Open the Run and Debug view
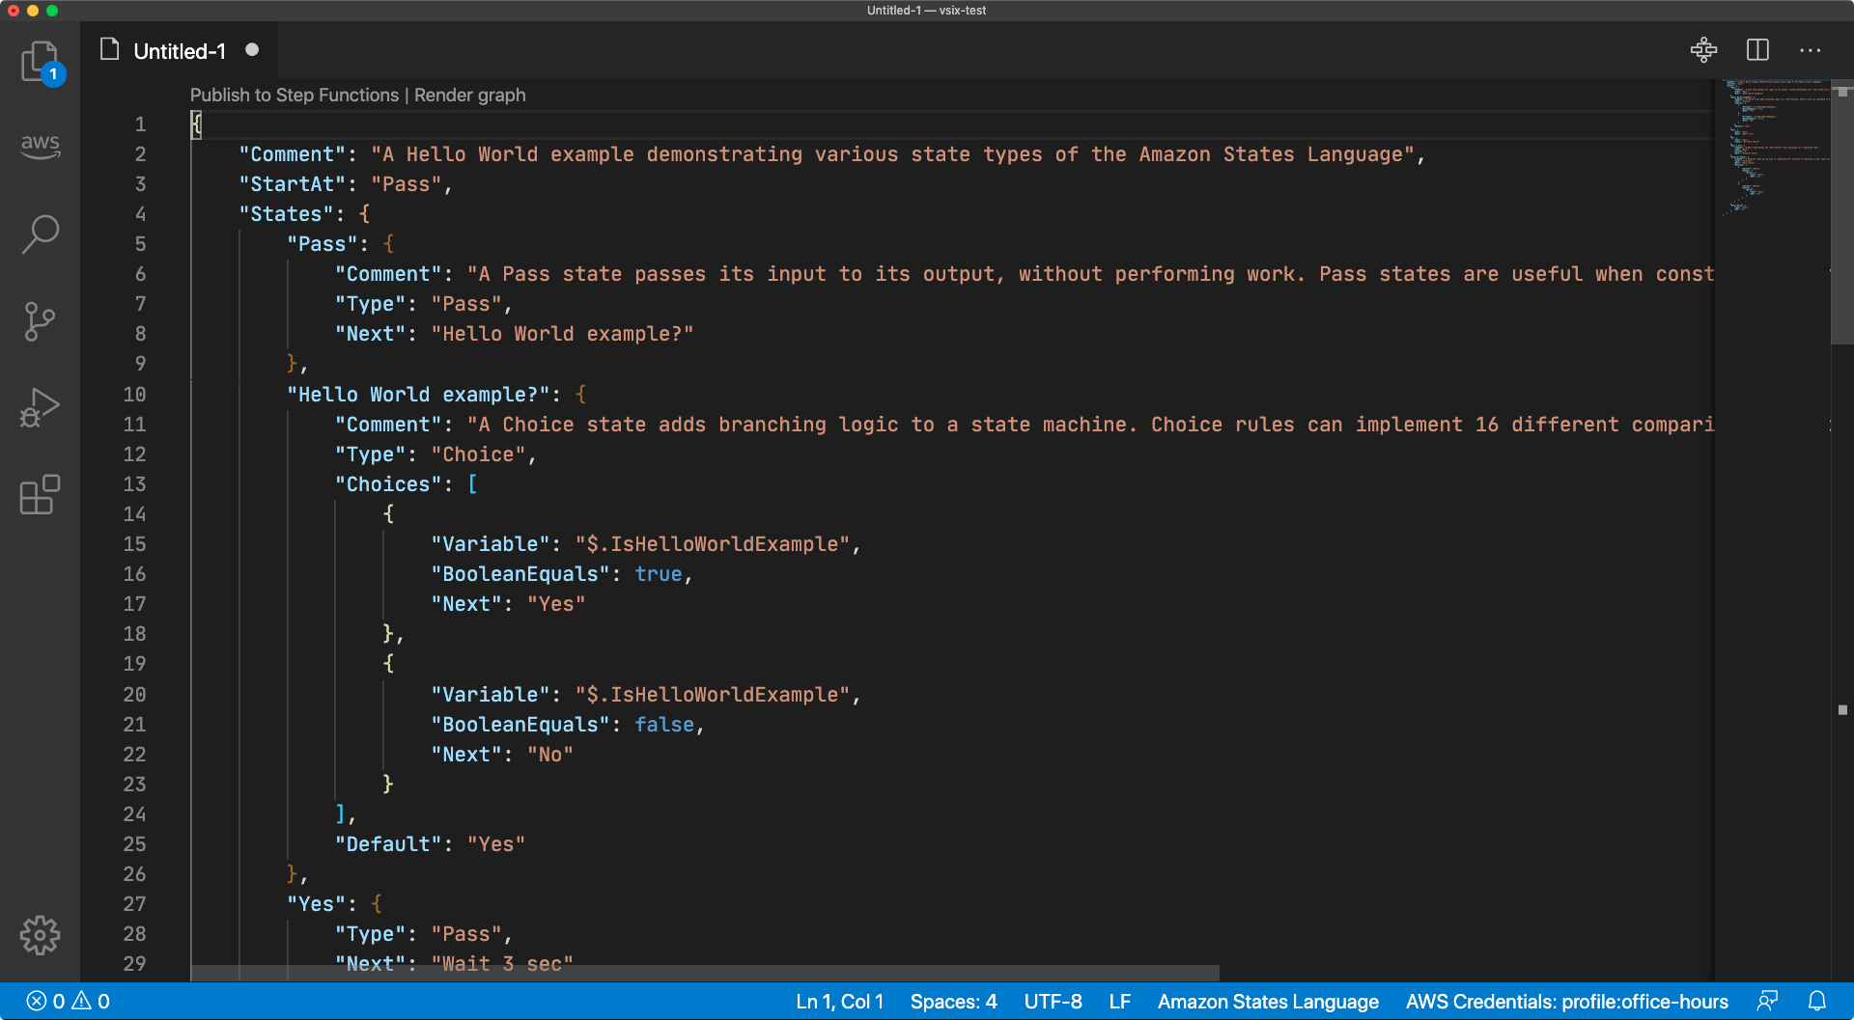 [x=40, y=408]
